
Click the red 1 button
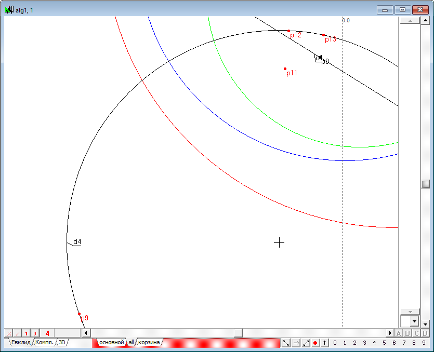click(26, 333)
